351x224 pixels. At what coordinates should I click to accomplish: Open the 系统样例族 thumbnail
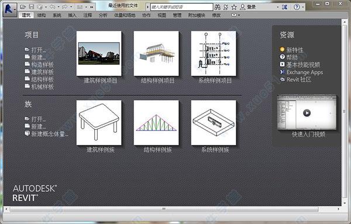[214, 123]
